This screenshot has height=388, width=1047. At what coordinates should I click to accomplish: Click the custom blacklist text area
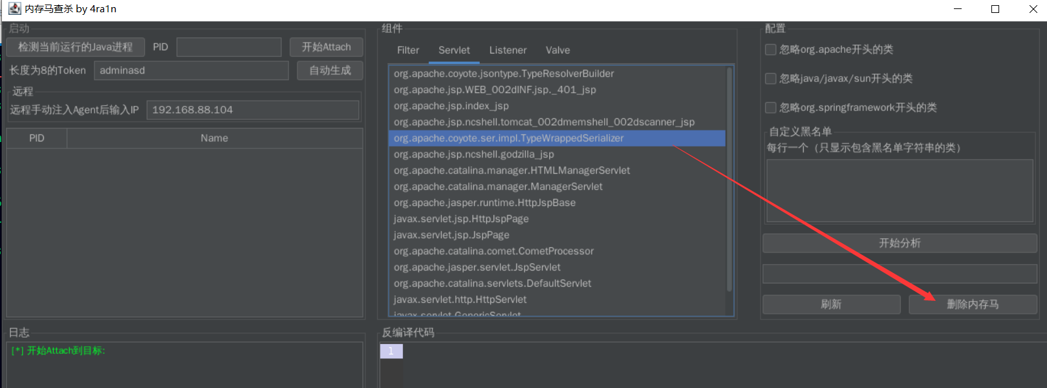(900, 190)
